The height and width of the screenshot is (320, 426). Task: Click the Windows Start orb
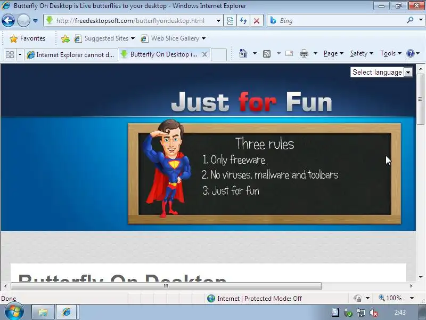point(14,311)
